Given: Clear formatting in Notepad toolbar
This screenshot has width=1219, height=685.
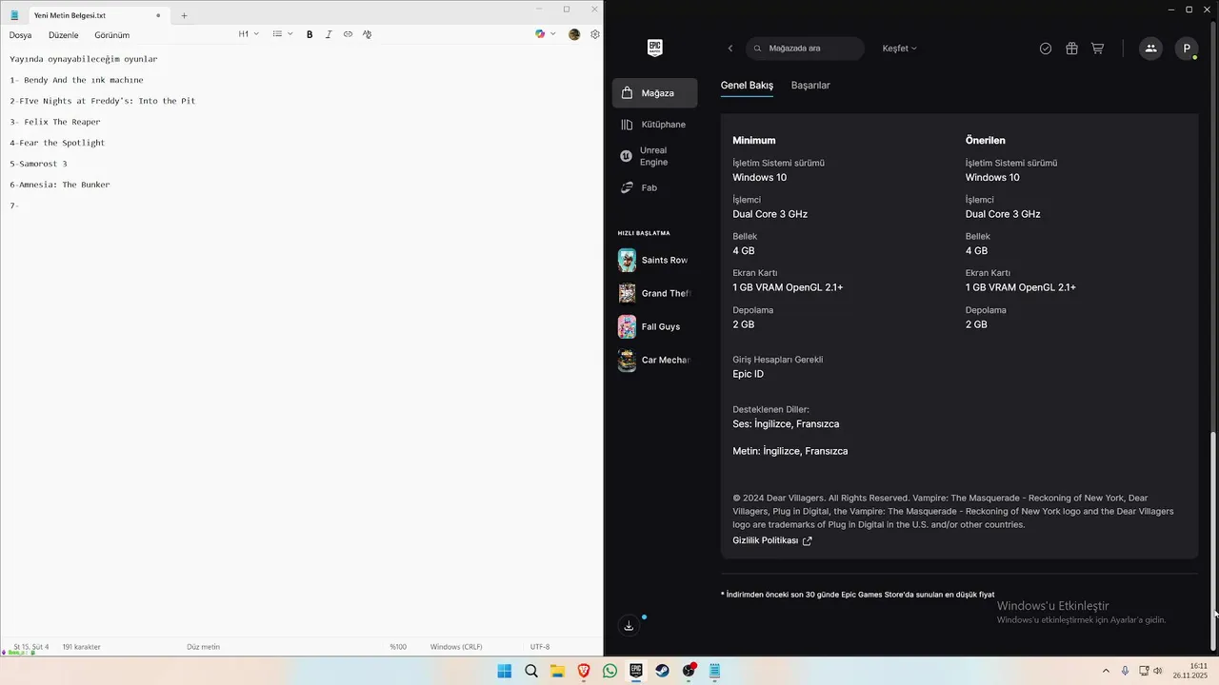Looking at the screenshot, I should [367, 34].
